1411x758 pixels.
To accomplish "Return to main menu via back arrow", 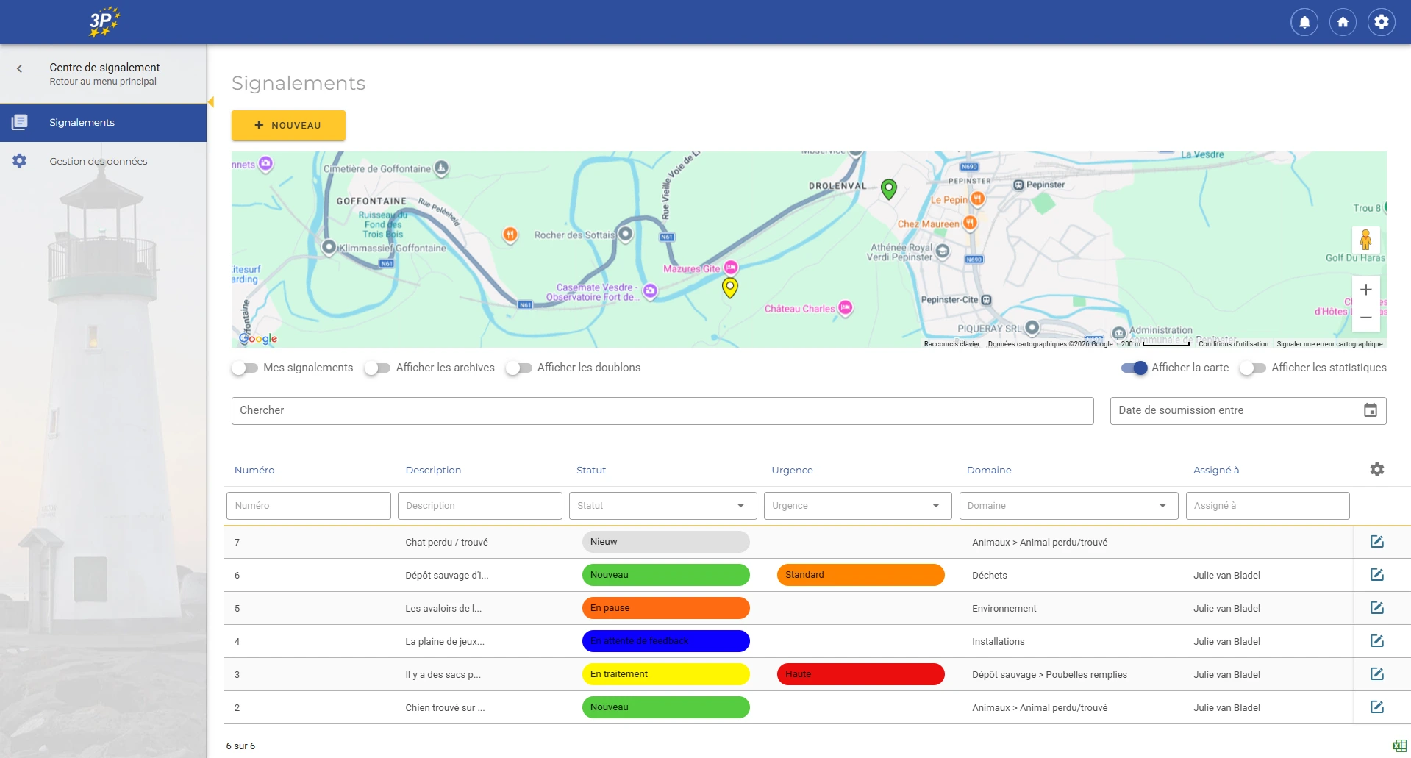I will point(20,69).
